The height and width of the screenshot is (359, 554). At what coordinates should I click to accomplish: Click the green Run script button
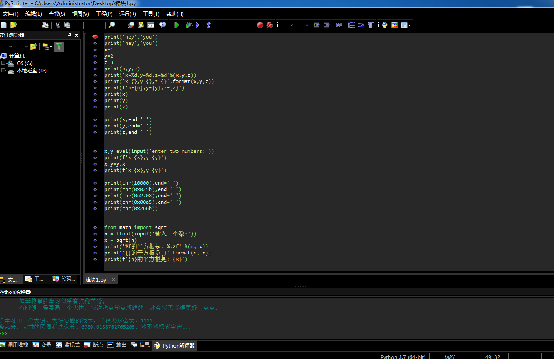tap(177, 25)
